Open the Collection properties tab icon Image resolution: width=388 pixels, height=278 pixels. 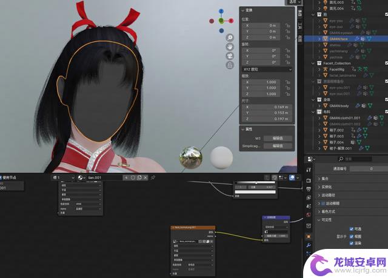(x=309, y=226)
